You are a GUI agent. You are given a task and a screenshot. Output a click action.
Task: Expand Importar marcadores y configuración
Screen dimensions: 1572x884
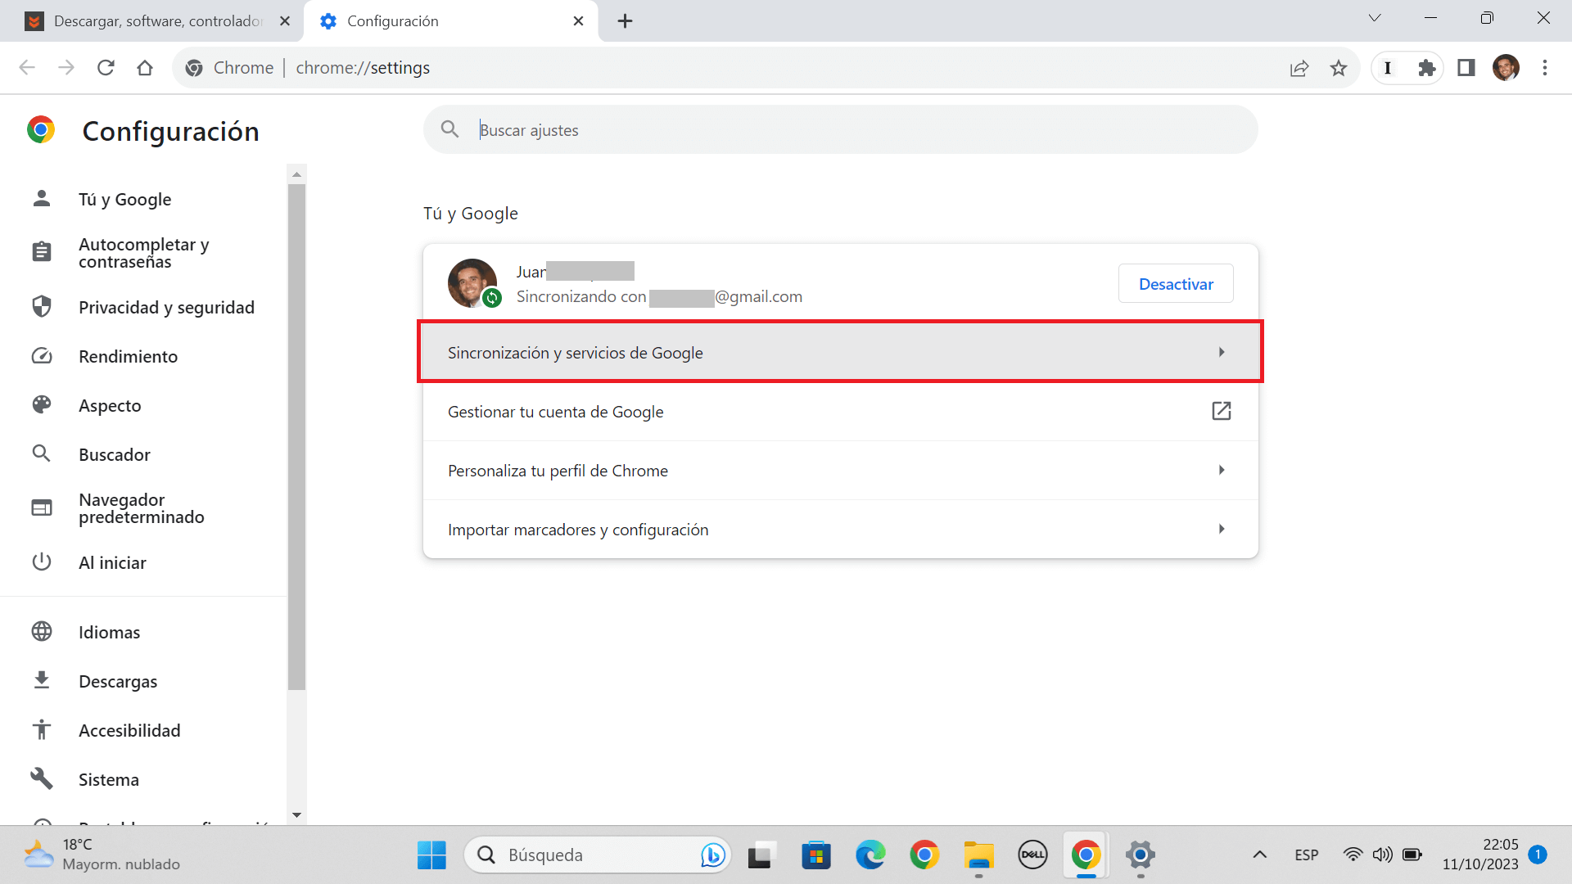click(x=841, y=530)
